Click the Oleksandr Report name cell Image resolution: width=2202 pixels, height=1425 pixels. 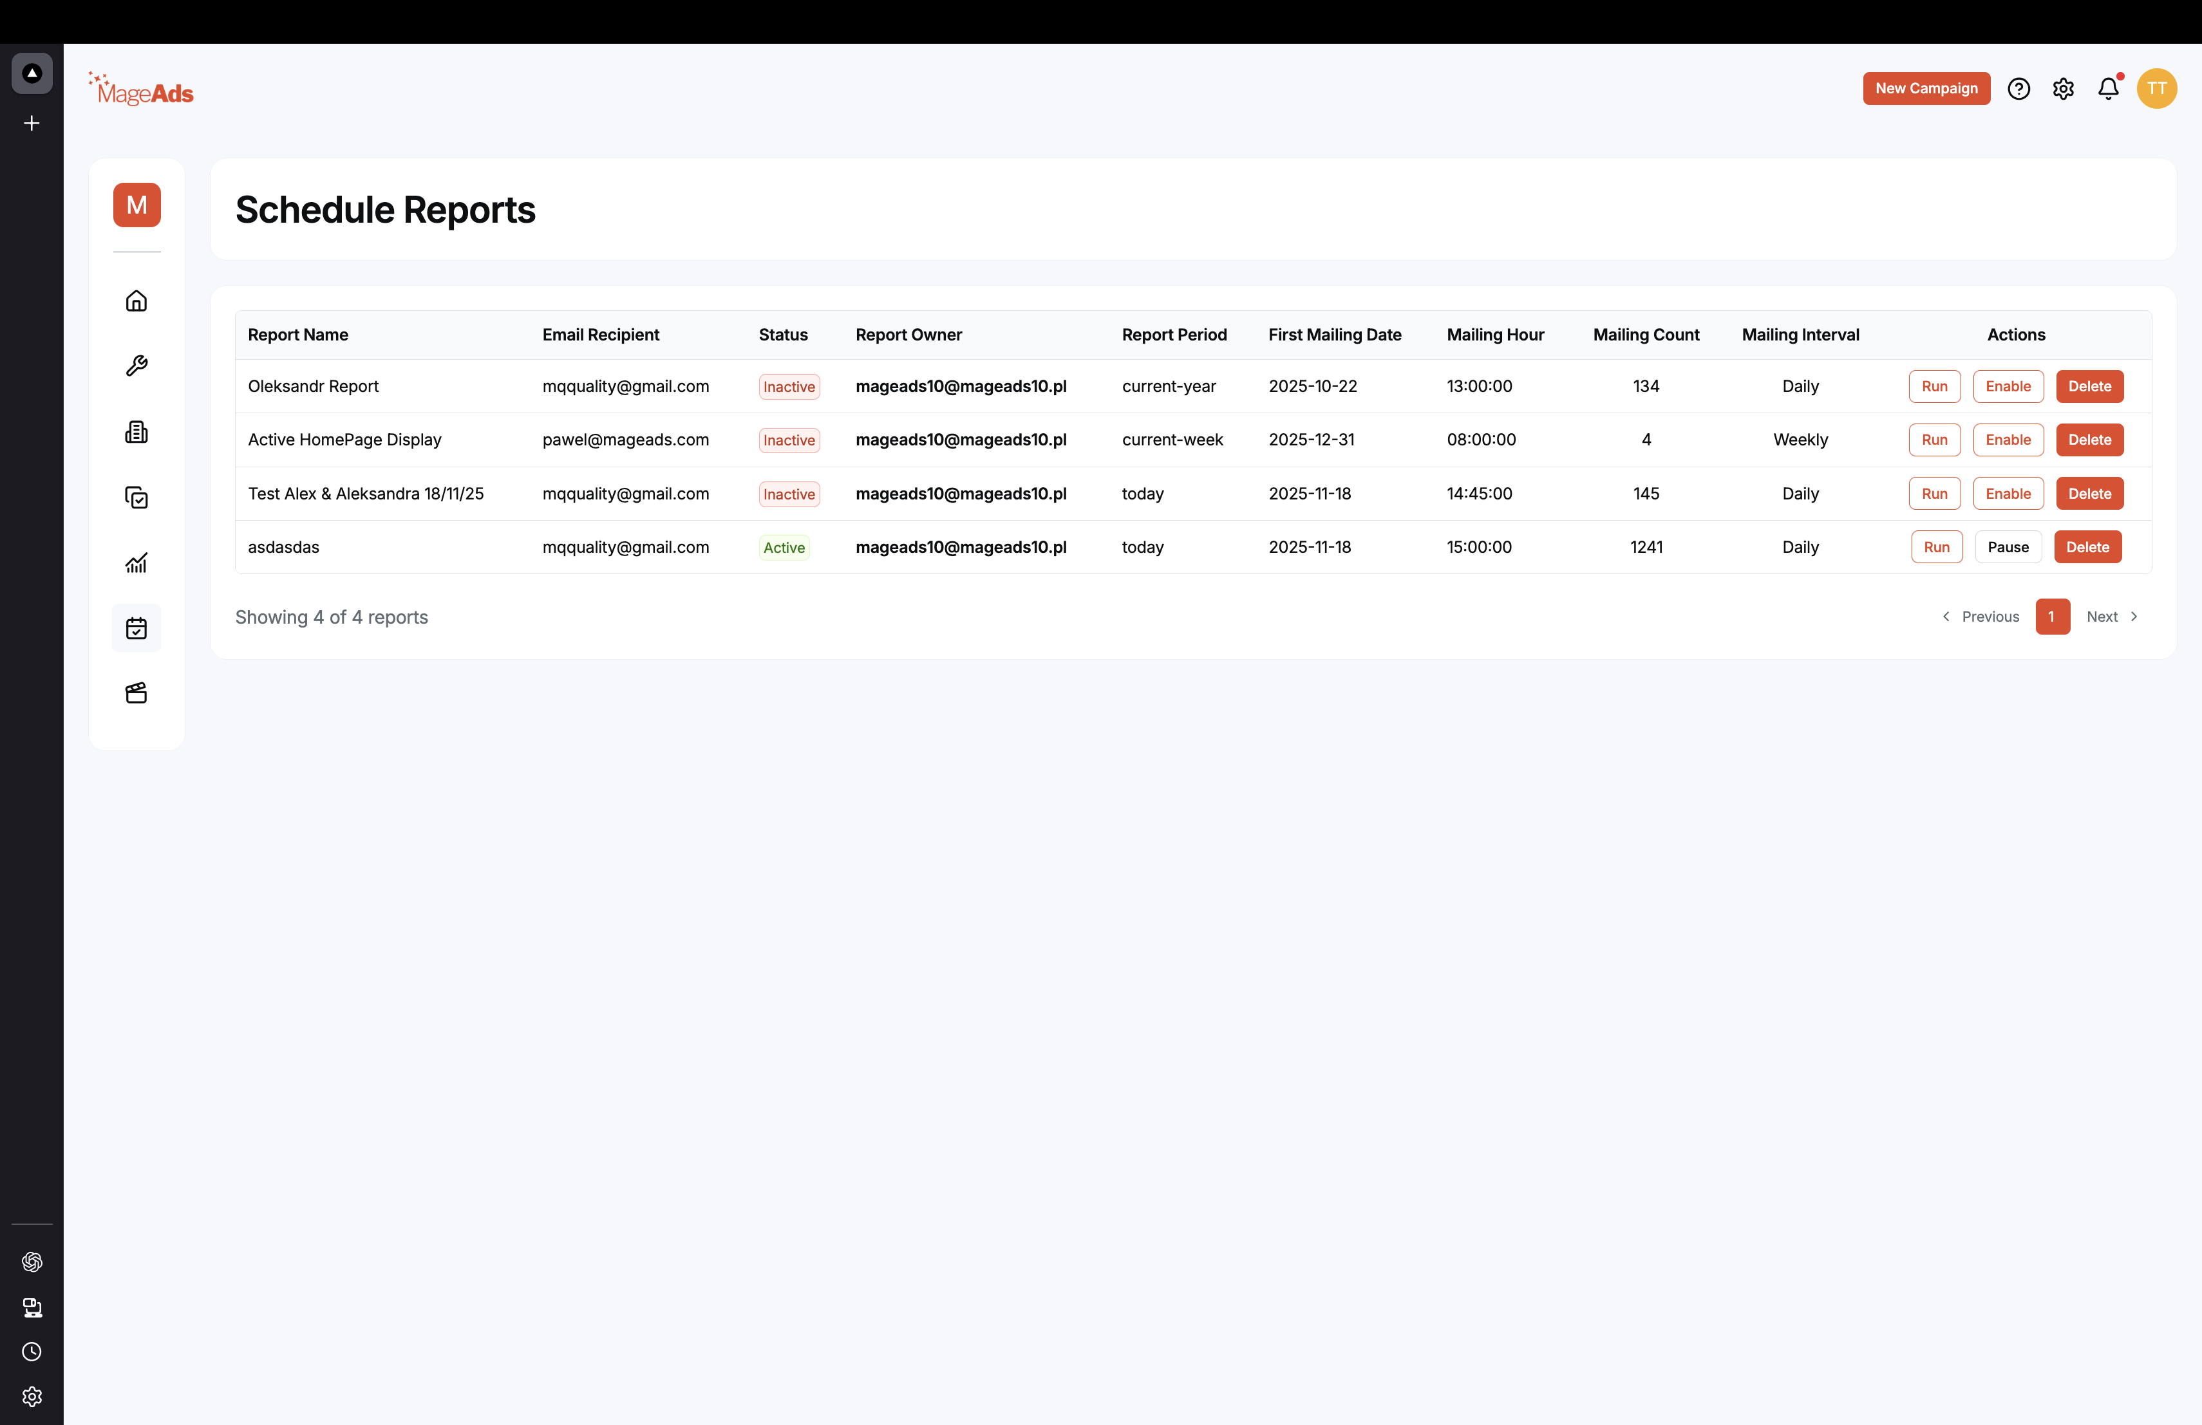[314, 387]
